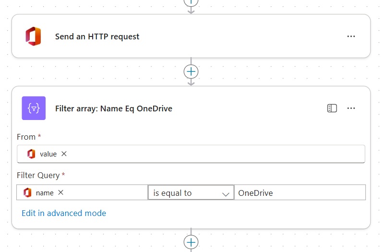Select the Send an HTTP request card title
384x252 pixels.
(x=97, y=36)
